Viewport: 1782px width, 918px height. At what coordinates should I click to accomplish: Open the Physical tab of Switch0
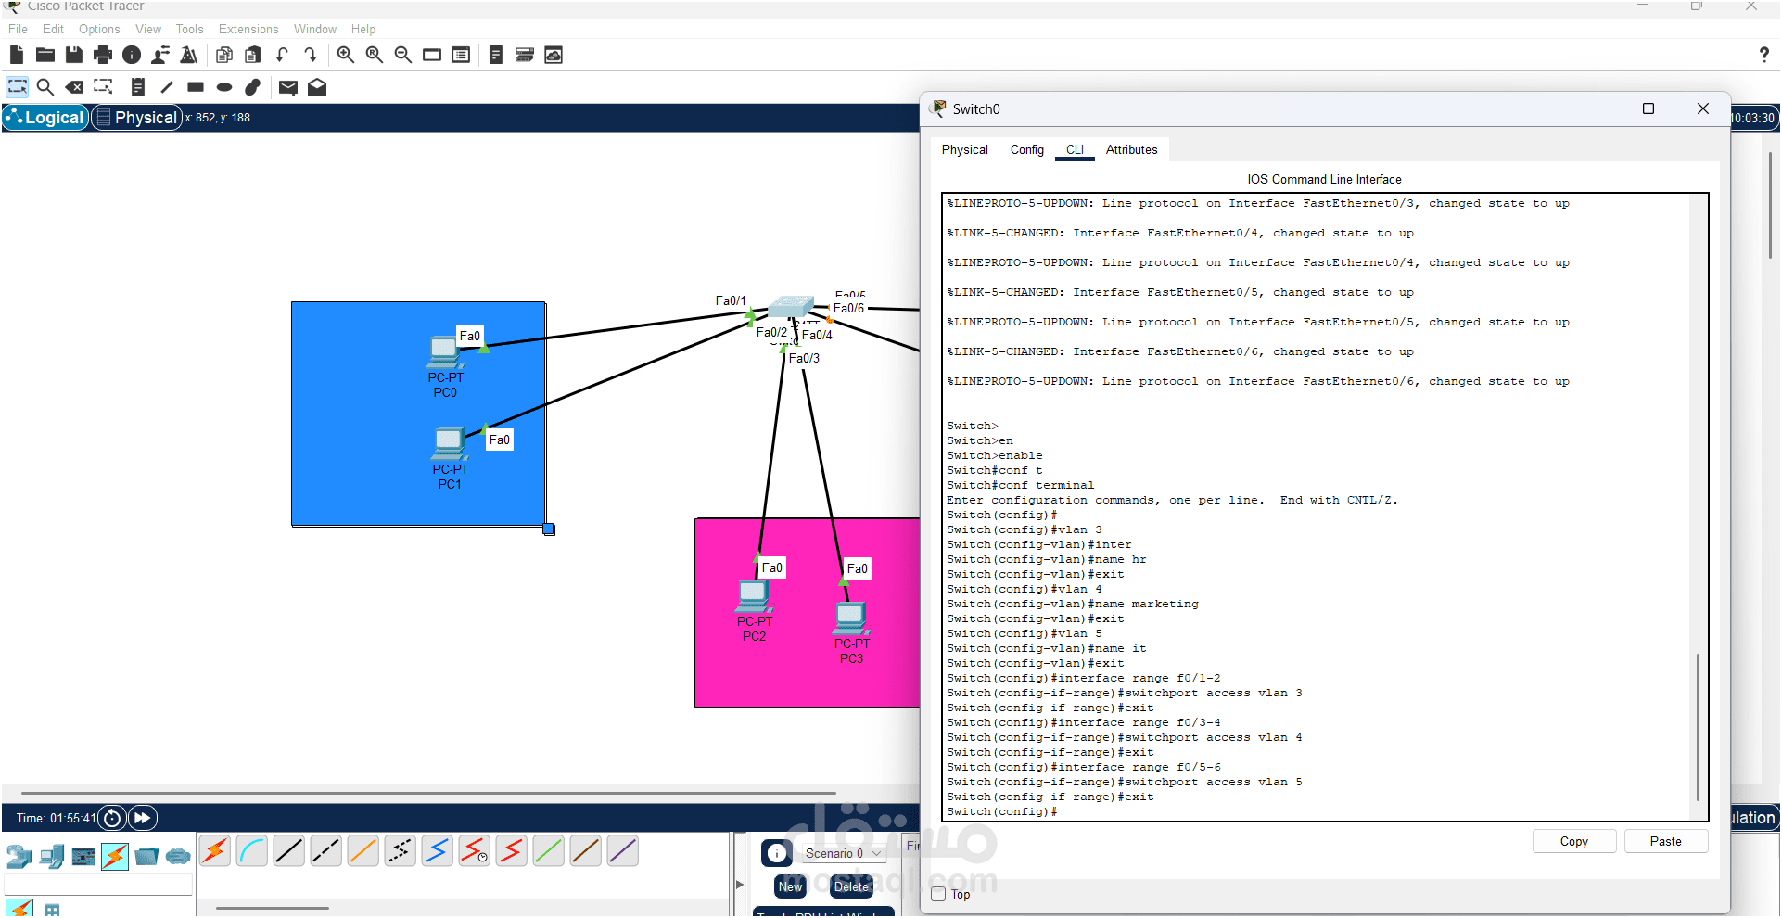pyautogui.click(x=965, y=150)
